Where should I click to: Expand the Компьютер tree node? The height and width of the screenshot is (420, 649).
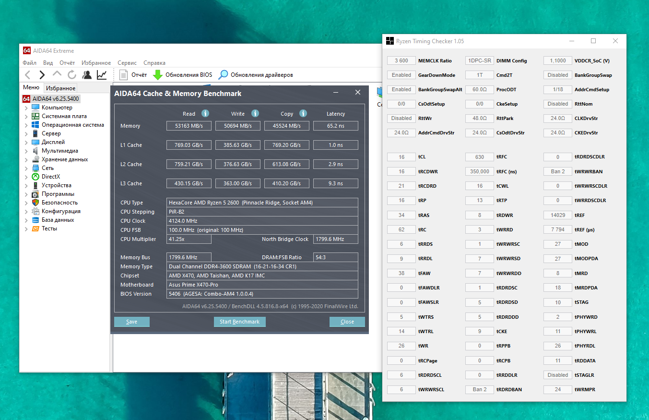pyautogui.click(x=26, y=108)
